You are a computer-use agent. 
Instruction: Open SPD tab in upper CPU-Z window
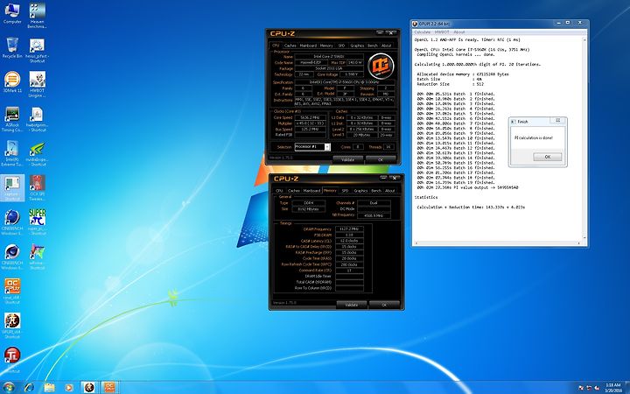[341, 46]
